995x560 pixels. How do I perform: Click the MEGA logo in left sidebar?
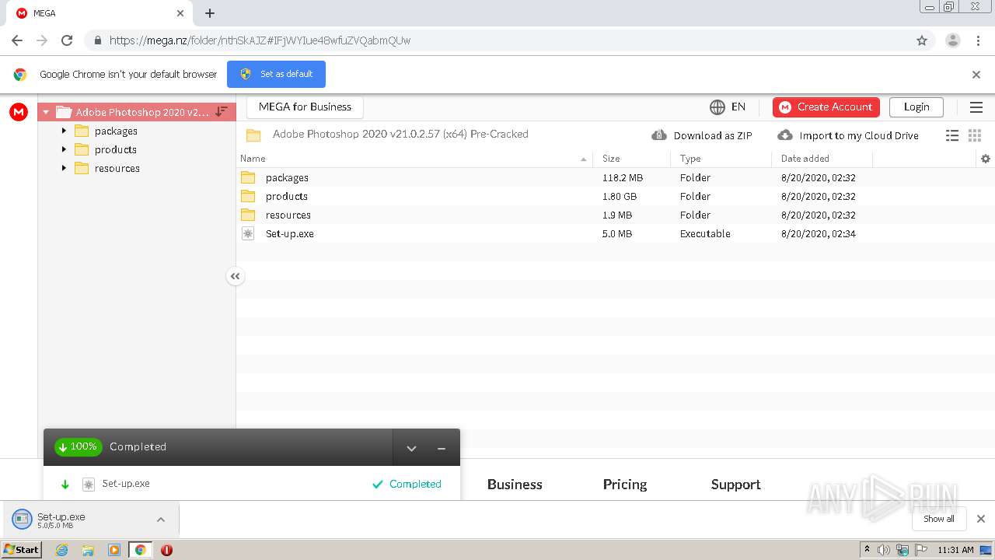[19, 112]
